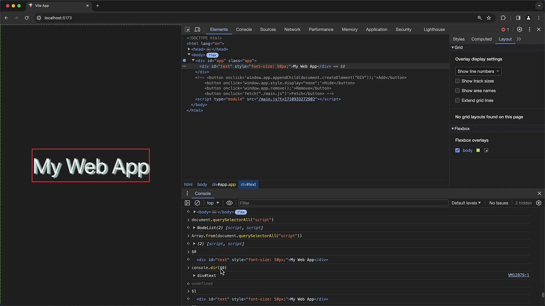Enable the body flexbox overlay
The height and width of the screenshot is (306, 545).
[457, 150]
